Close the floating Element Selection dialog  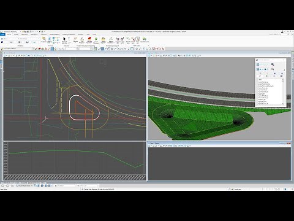pyautogui.click(x=284, y=60)
